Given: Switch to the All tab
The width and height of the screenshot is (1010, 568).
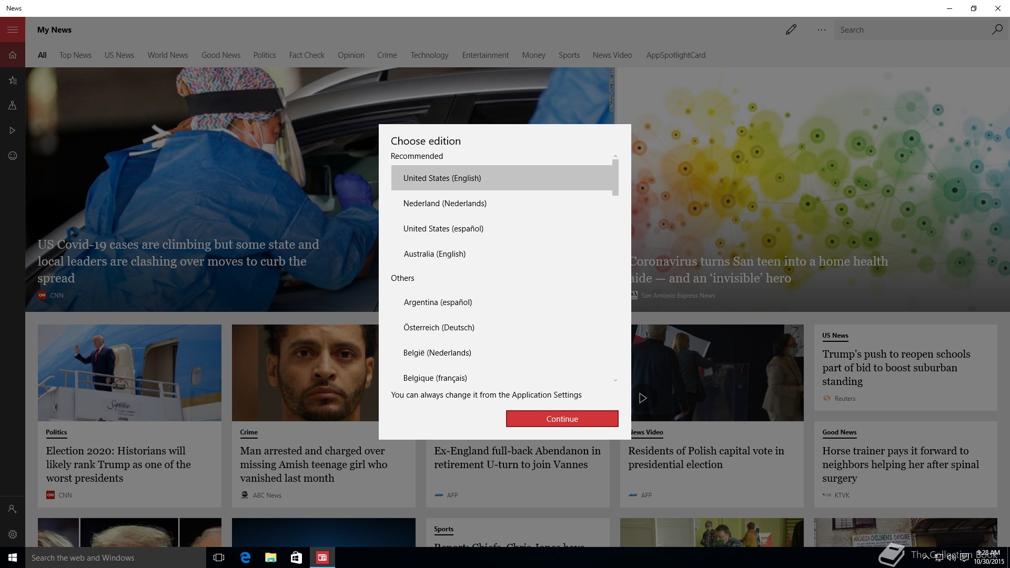Looking at the screenshot, I should pos(42,55).
